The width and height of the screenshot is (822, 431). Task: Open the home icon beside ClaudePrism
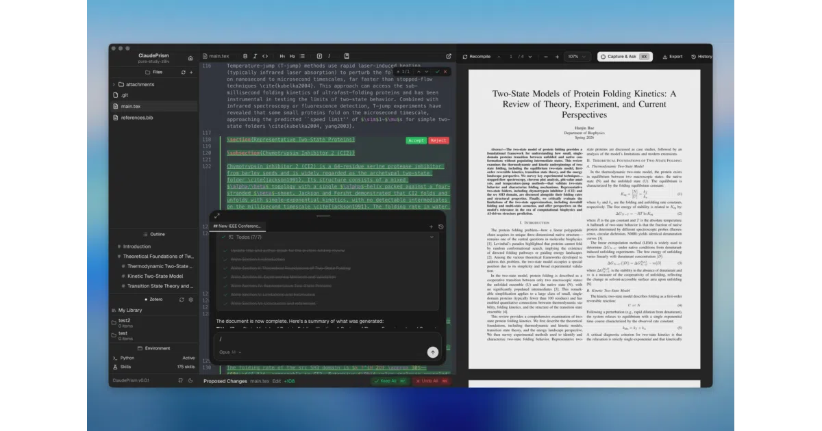tap(190, 58)
